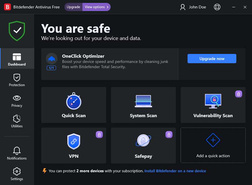Open the Quick Scan stopwatch icon
This screenshot has height=185, width=252.
74,101
